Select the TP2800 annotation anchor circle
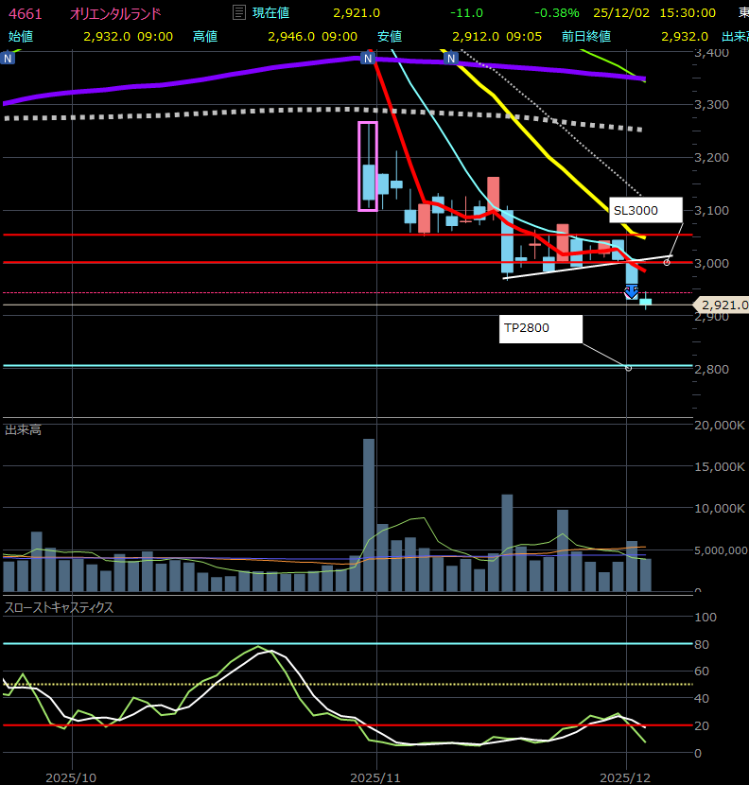Viewport: 749px width, 785px height. (628, 367)
